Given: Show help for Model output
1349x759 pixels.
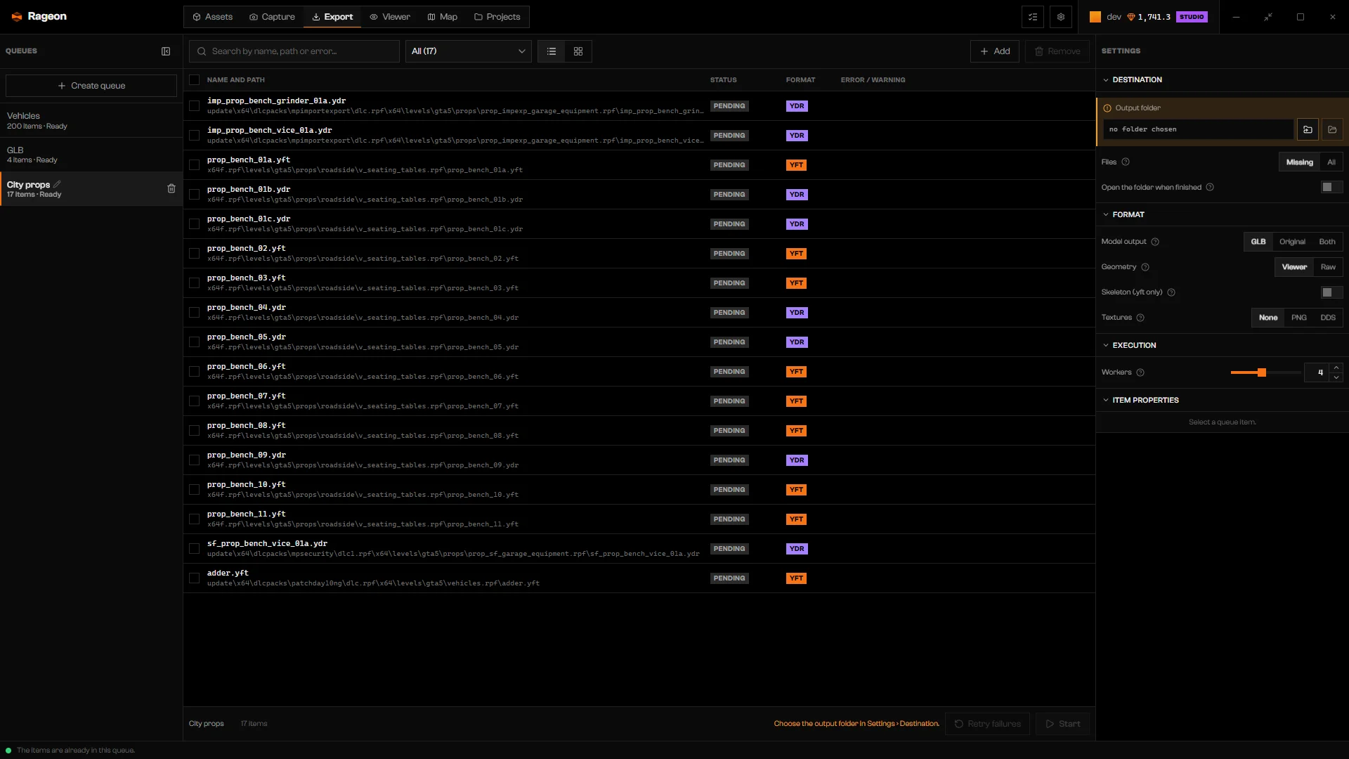Looking at the screenshot, I should 1155,242.
